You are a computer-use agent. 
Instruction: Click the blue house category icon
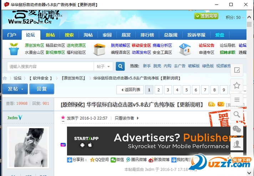point(185,49)
